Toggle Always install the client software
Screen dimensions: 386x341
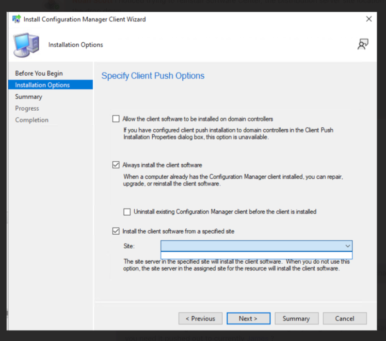pos(116,165)
